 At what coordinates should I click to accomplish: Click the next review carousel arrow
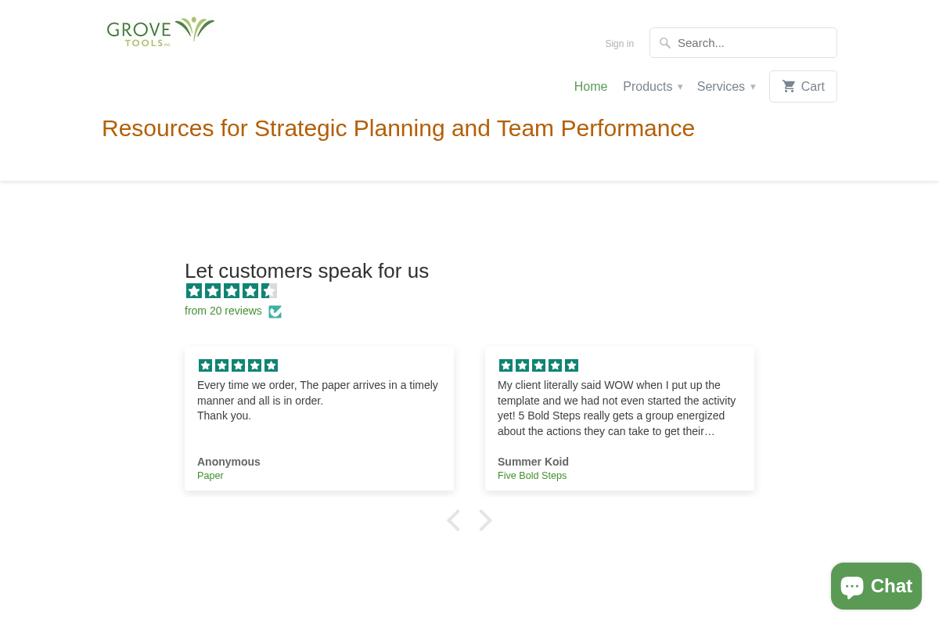[485, 520]
